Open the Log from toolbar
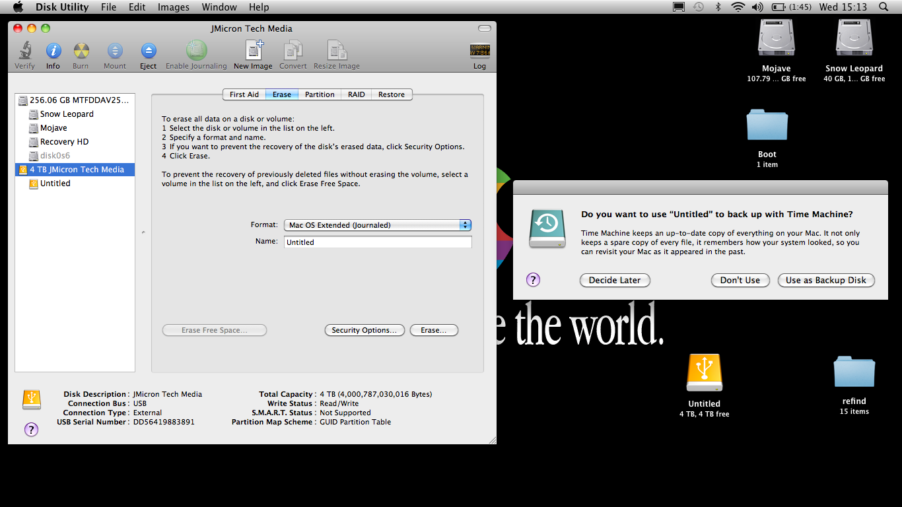 pos(480,55)
